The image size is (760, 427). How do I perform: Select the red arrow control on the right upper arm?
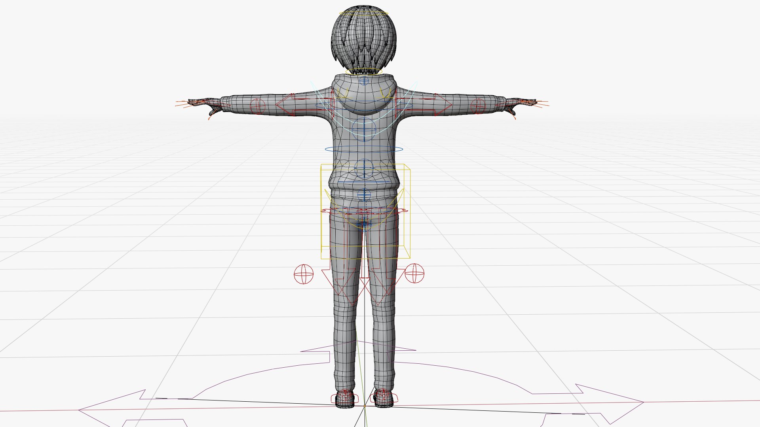(x=424, y=105)
